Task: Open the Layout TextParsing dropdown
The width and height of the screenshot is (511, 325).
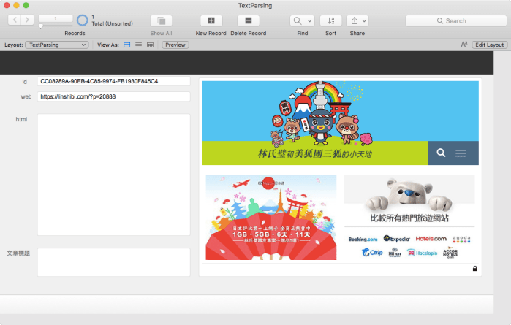Action: click(56, 45)
